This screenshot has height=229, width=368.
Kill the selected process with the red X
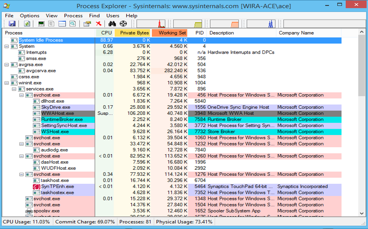pos(98,23)
